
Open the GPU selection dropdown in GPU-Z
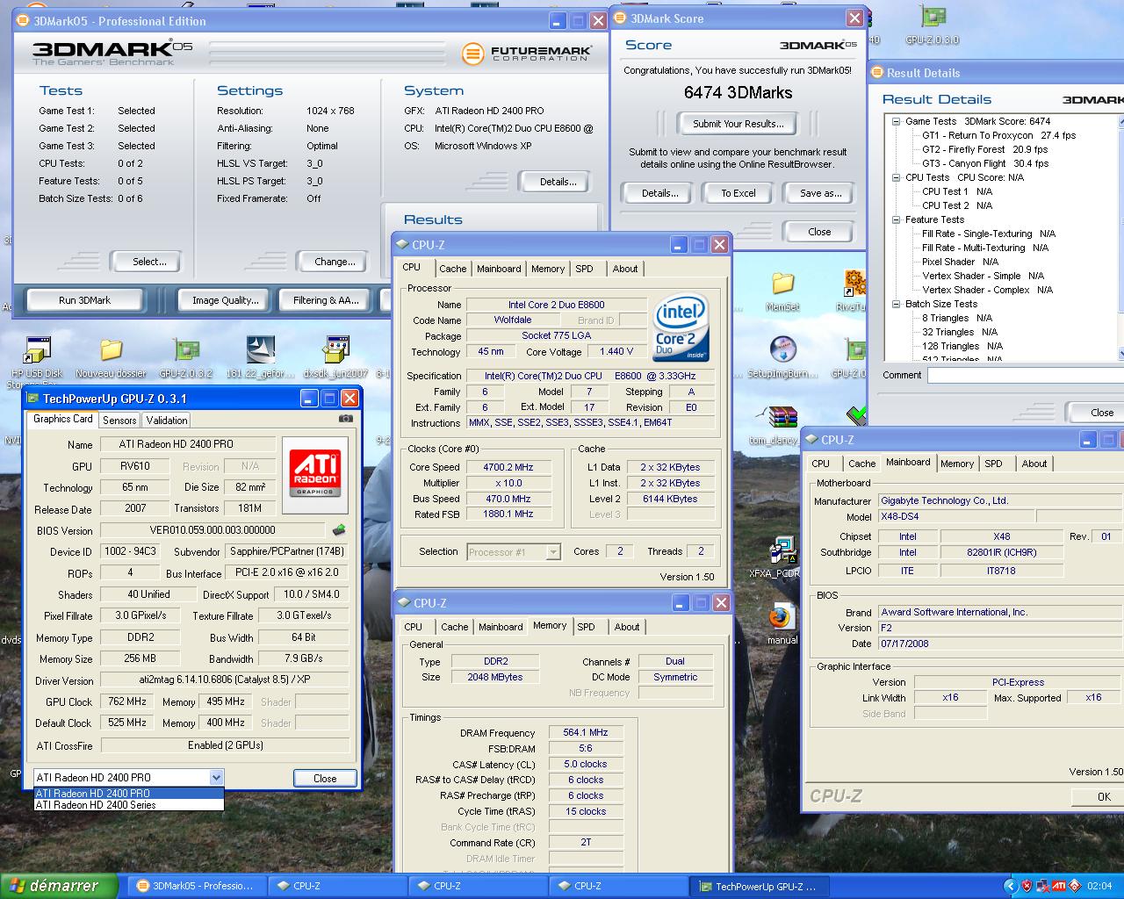pos(216,777)
